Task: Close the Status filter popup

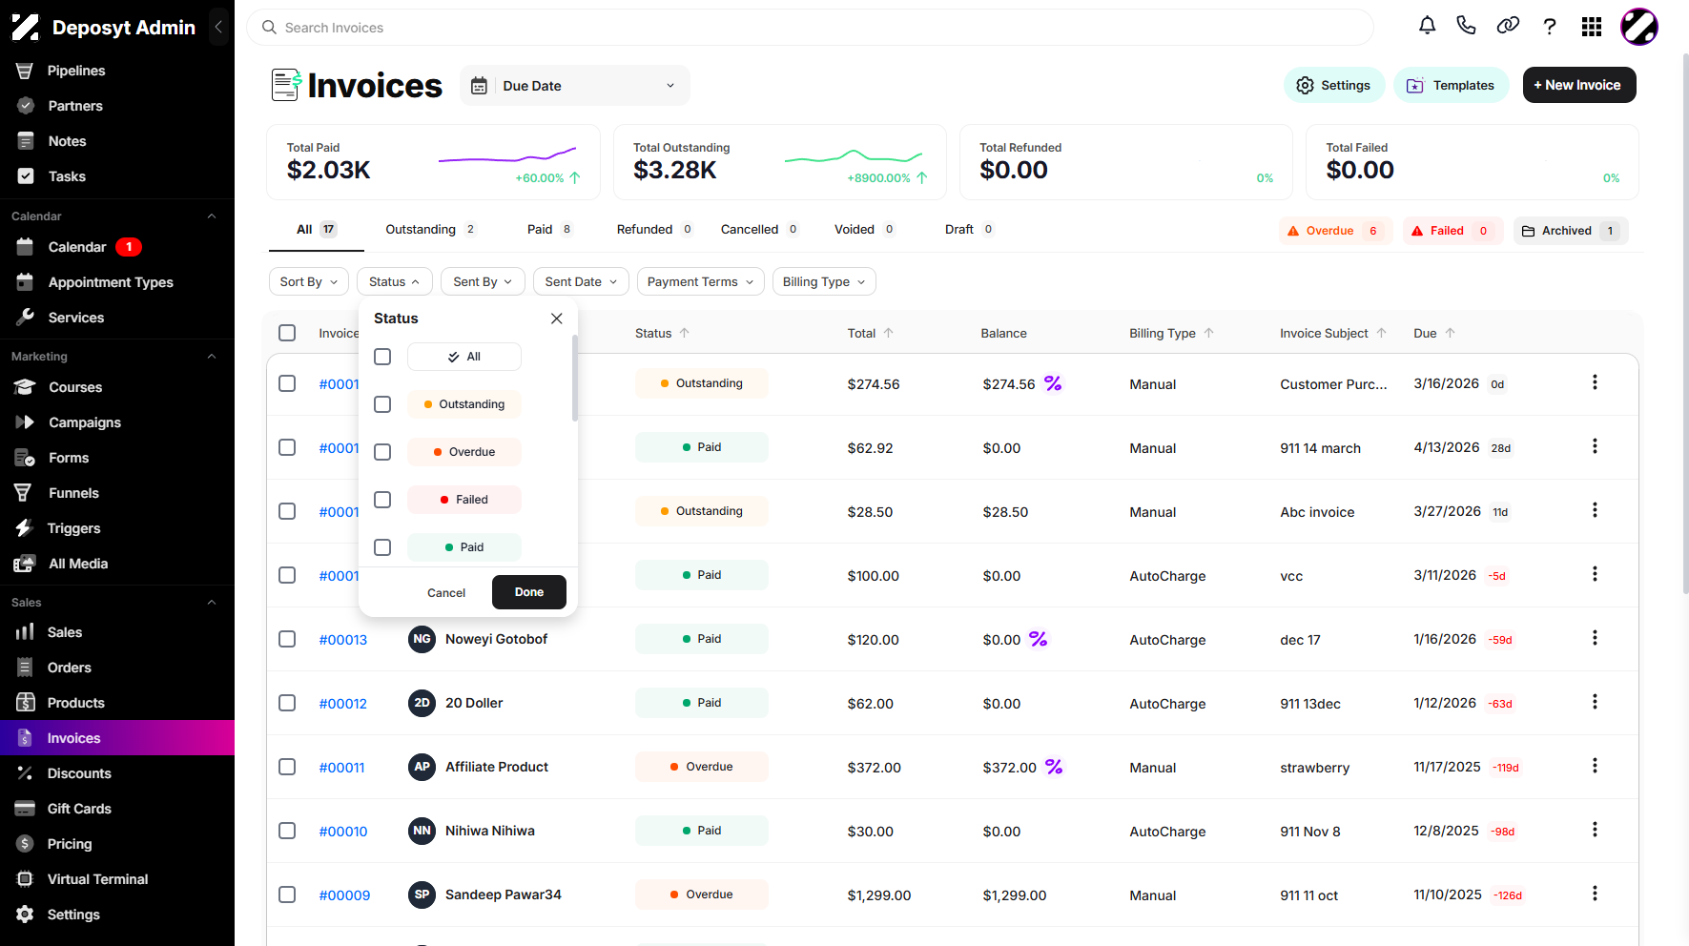Action: click(x=557, y=319)
